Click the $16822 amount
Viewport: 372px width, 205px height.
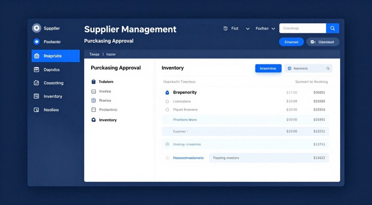(319, 158)
